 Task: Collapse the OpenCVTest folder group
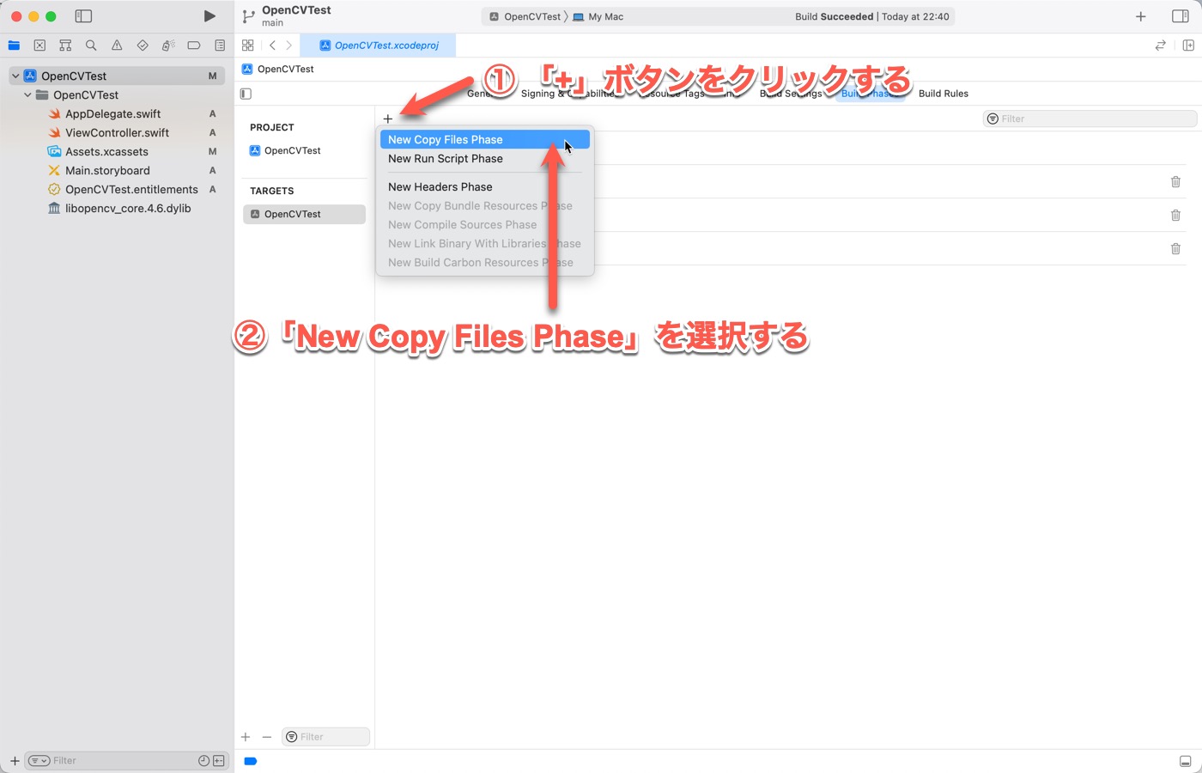coord(27,94)
